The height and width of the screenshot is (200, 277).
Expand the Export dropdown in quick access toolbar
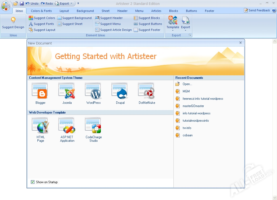pos(72,4)
